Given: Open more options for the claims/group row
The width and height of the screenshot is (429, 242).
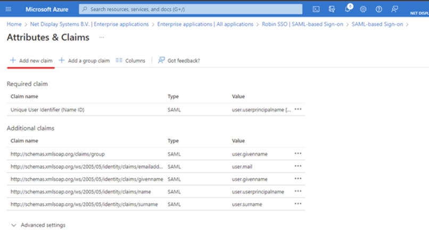Looking at the screenshot, I should click(298, 154).
